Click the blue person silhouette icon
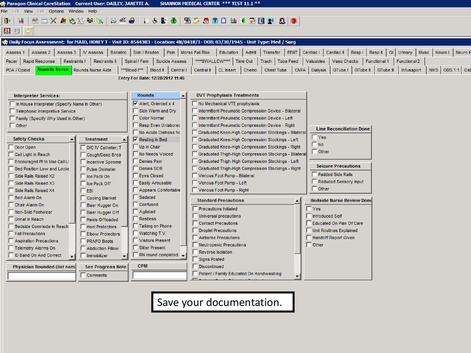The width and height of the screenshot is (471, 353). pos(270,21)
